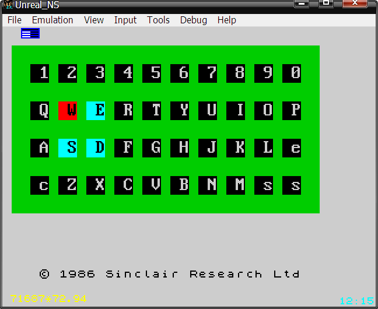
Task: Open the Debug menu
Action: pyautogui.click(x=193, y=20)
